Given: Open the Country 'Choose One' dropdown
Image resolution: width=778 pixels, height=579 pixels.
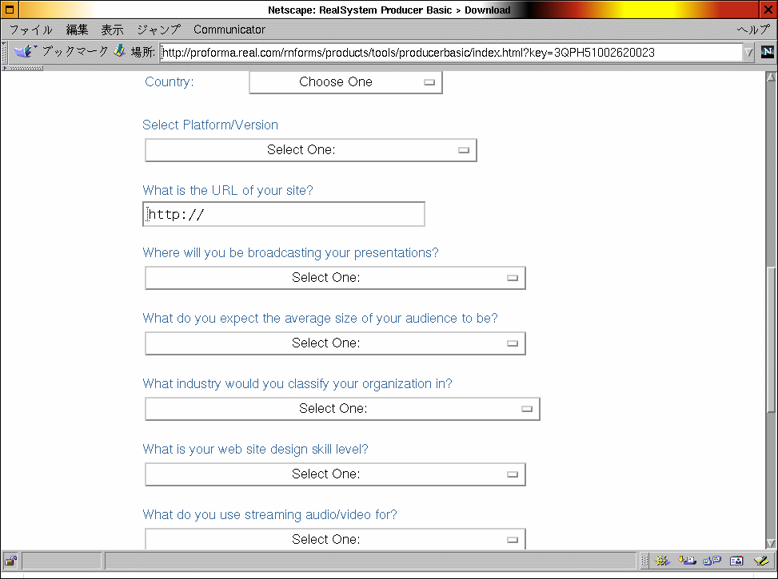Looking at the screenshot, I should (x=346, y=81).
